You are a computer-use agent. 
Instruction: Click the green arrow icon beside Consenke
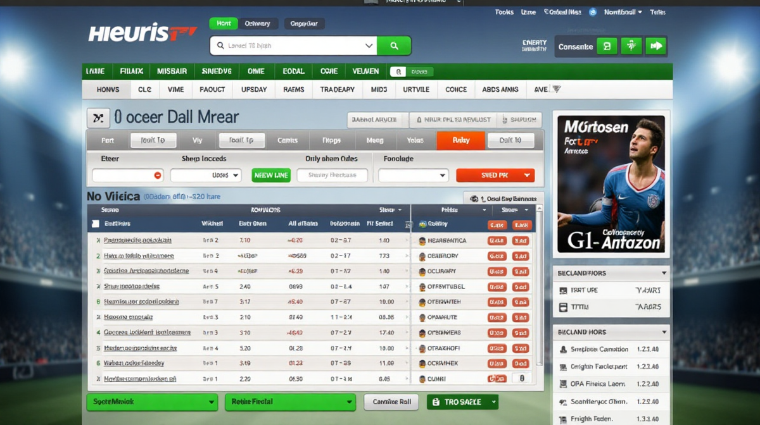[656, 46]
